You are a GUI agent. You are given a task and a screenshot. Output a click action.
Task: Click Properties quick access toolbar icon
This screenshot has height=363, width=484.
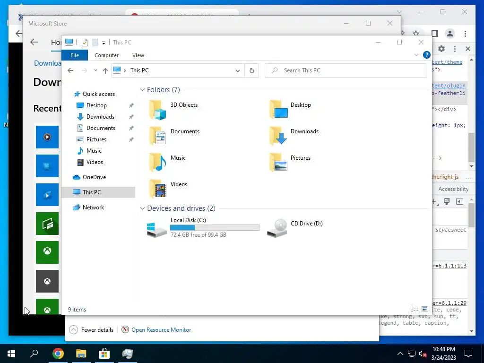84,42
